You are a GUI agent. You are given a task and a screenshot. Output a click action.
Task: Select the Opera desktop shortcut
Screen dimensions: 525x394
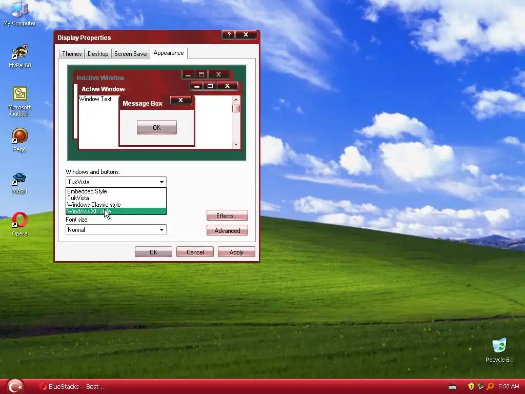[20, 224]
